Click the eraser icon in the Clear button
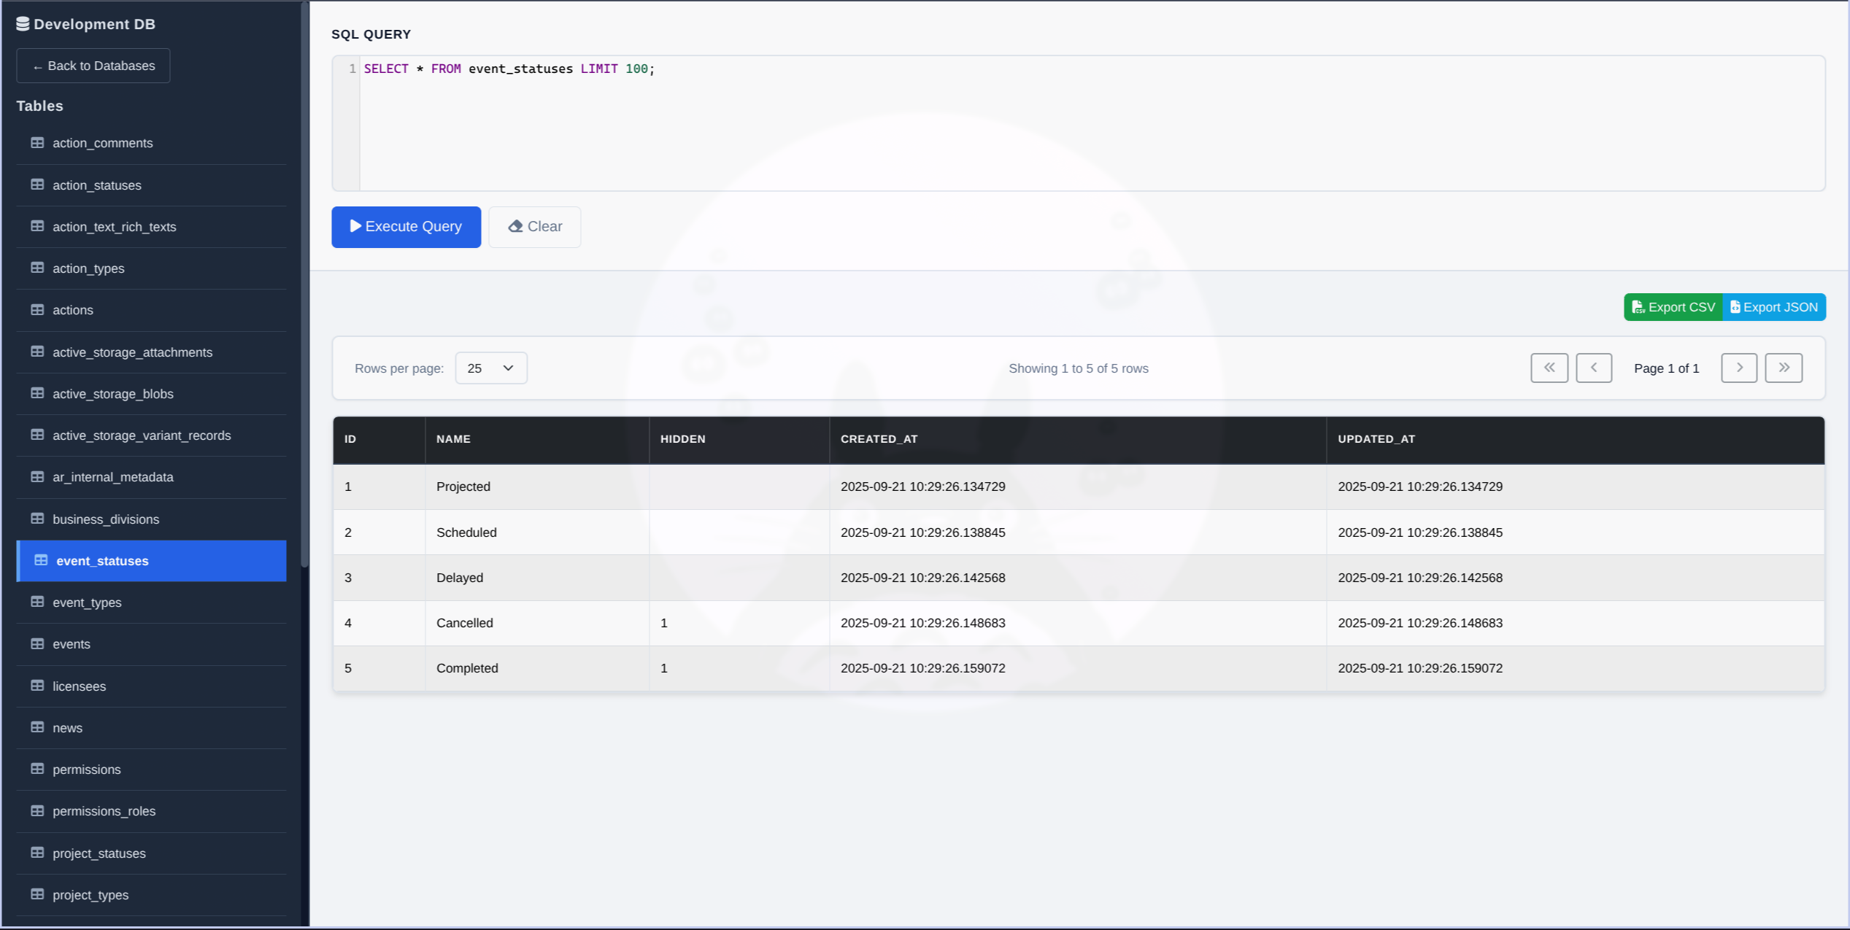The height and width of the screenshot is (930, 1850). point(516,227)
